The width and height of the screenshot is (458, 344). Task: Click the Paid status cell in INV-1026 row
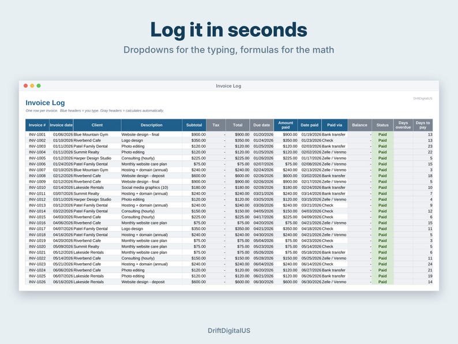coord(382,282)
